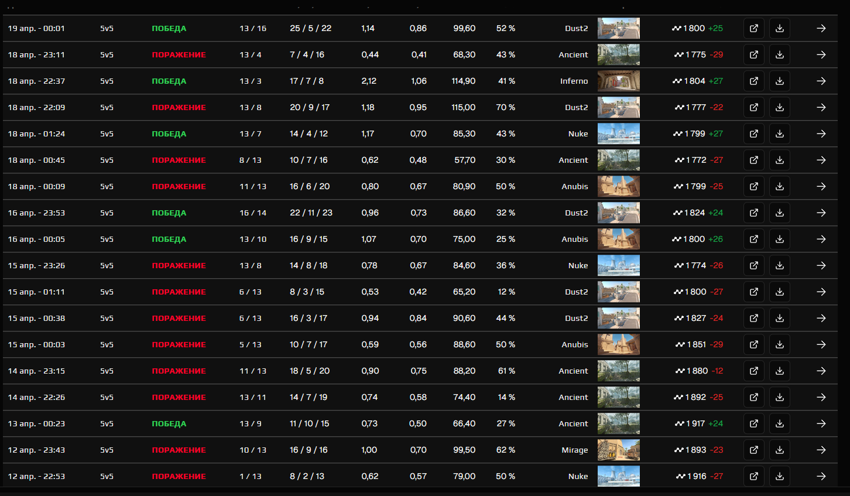This screenshot has width=850, height=496.
Task: Select score 16 / 14
Action: pos(253,213)
